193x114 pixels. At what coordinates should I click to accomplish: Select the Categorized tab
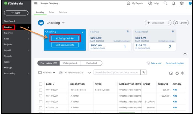70,63
